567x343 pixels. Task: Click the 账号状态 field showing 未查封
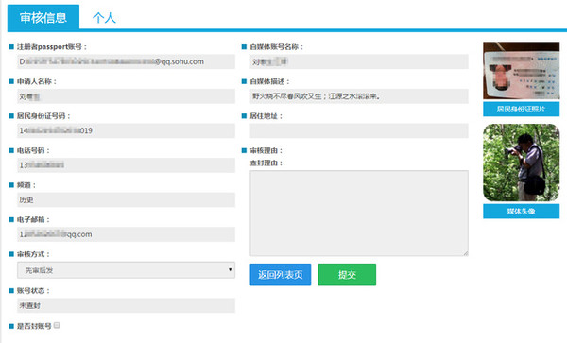pyautogui.click(x=126, y=305)
